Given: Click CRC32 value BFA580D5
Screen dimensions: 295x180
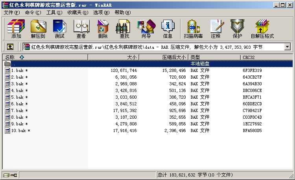Looking at the screenshot, I should [x=252, y=130].
